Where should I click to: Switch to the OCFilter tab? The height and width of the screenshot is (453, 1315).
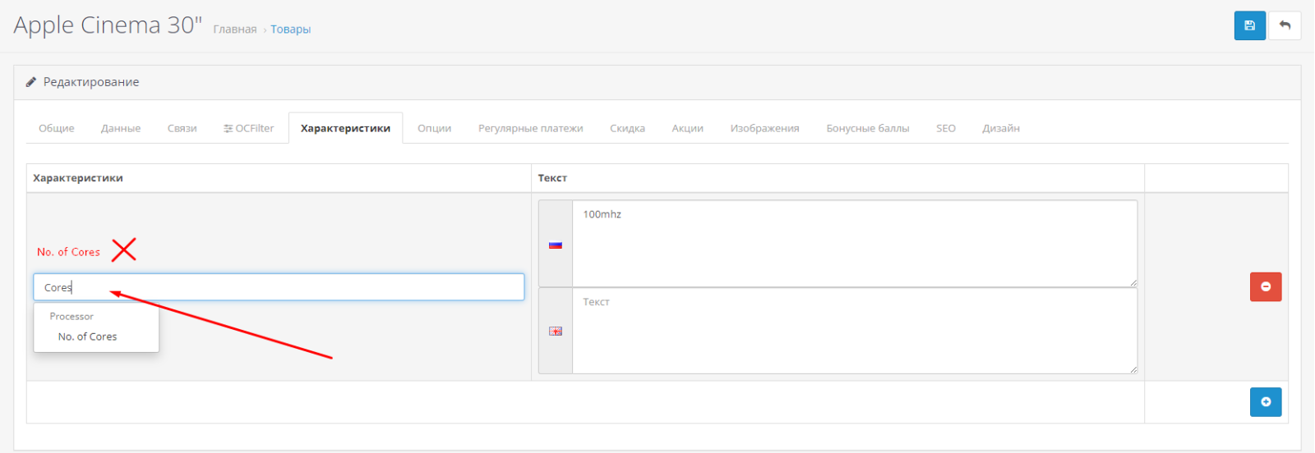249,128
